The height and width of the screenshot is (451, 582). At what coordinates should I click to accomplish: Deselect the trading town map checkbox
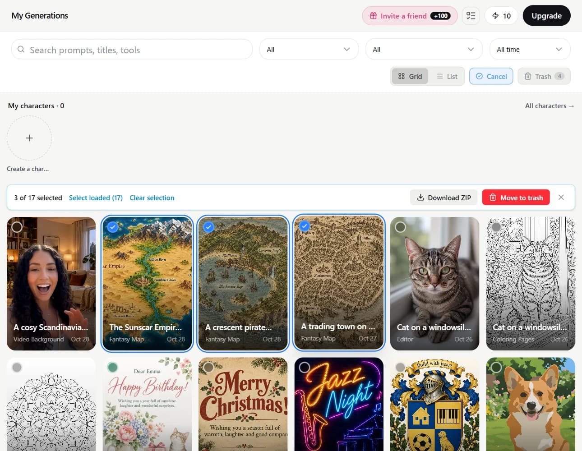[305, 226]
